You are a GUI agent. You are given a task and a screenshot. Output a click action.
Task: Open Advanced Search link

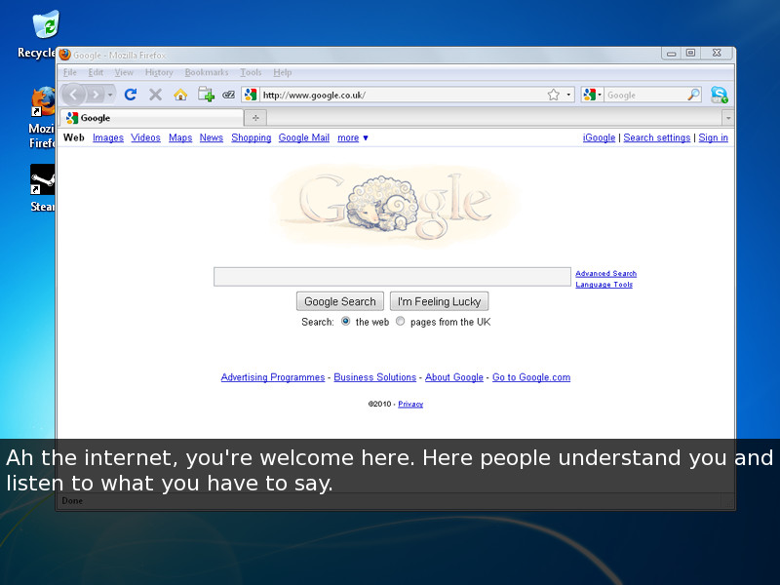(x=605, y=274)
